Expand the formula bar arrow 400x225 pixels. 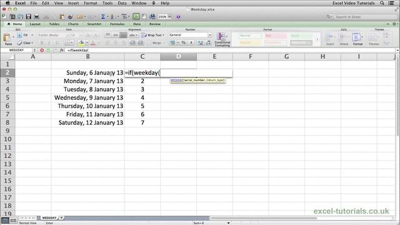397,50
